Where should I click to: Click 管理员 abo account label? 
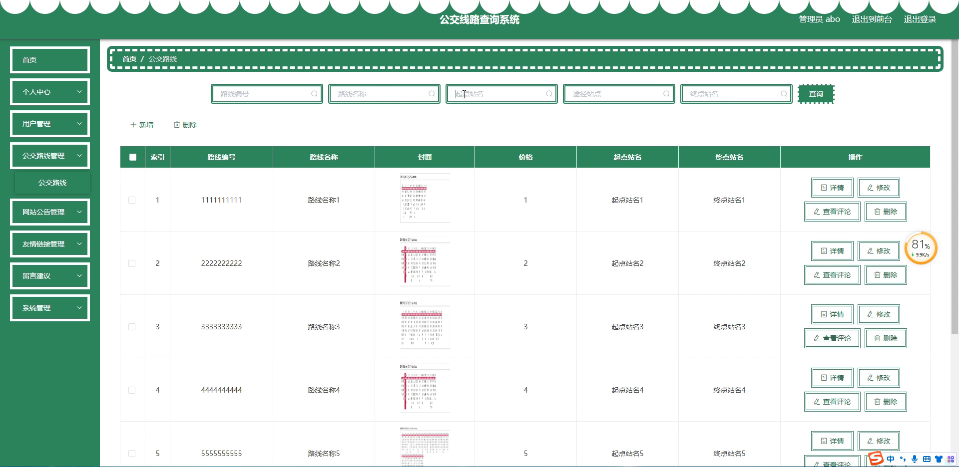(819, 19)
